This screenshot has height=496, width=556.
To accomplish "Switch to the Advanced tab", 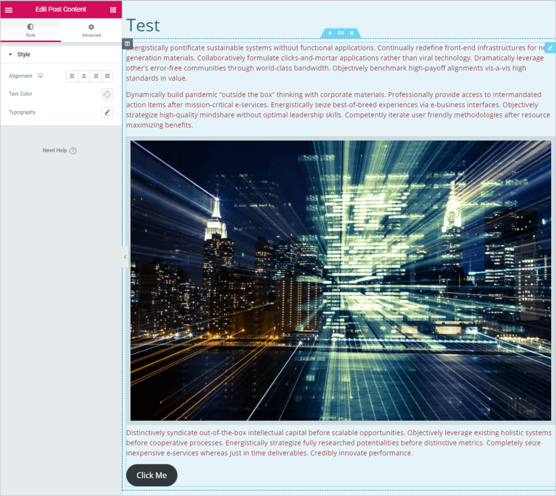I will (91, 30).
